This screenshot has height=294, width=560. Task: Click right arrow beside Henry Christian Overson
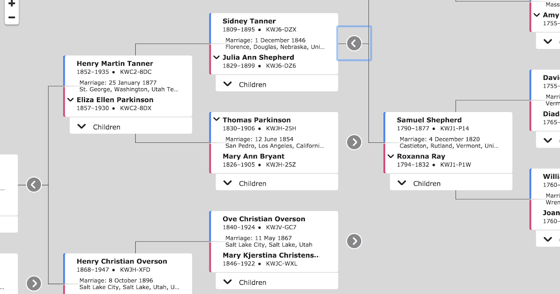tap(34, 283)
